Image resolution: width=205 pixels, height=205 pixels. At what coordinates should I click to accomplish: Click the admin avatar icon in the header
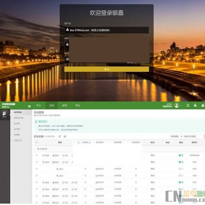coord(176,105)
